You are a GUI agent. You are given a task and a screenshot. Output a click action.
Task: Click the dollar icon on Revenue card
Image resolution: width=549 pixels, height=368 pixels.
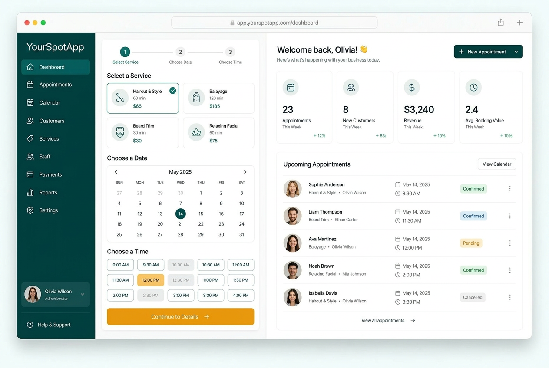(412, 88)
